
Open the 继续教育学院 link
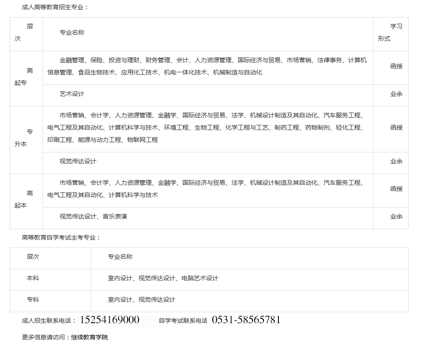[x=89, y=337]
